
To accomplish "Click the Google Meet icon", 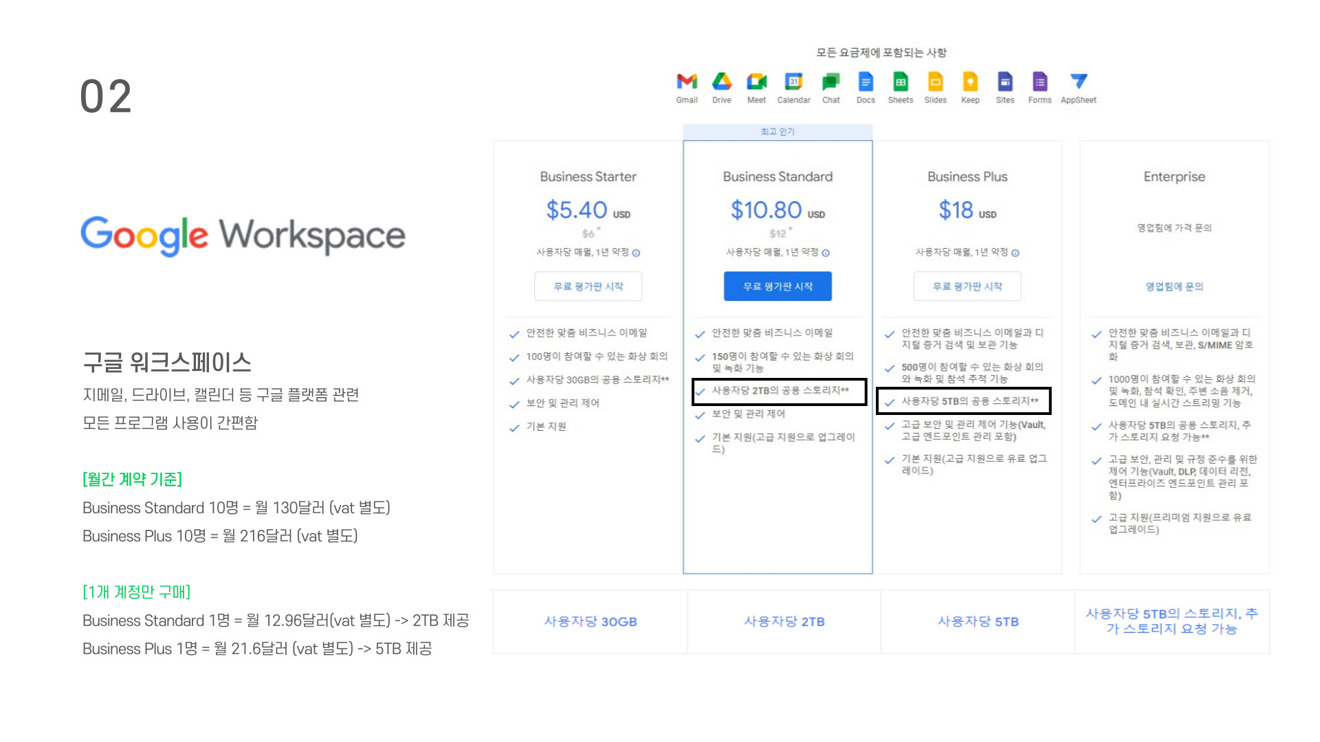I will tap(756, 82).
